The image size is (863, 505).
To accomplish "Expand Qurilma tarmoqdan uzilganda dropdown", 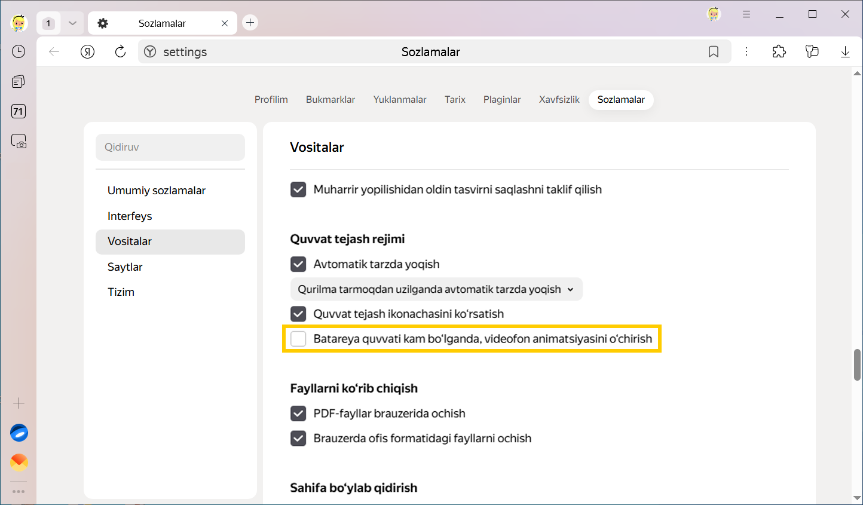I will (436, 289).
